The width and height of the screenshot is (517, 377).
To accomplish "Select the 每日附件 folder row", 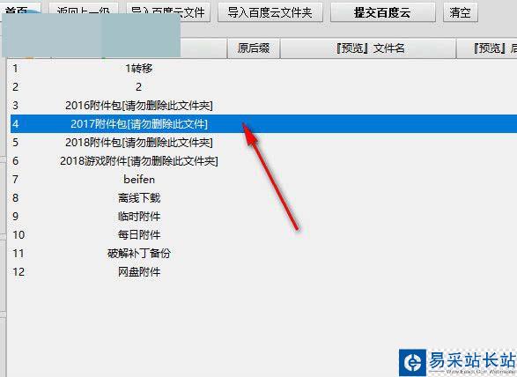I will click(263, 234).
